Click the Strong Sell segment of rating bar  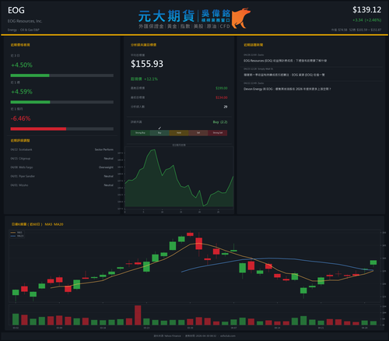(218, 133)
